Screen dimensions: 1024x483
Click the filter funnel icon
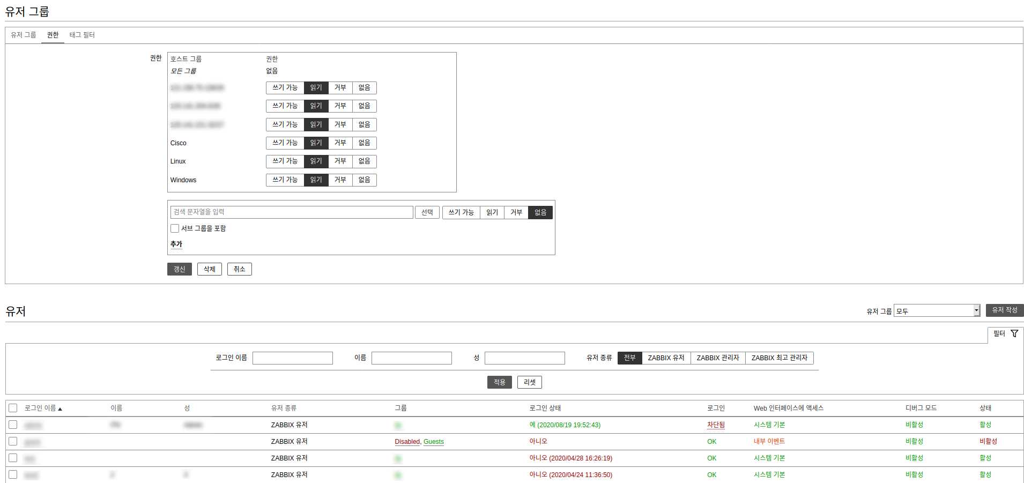click(x=1014, y=333)
